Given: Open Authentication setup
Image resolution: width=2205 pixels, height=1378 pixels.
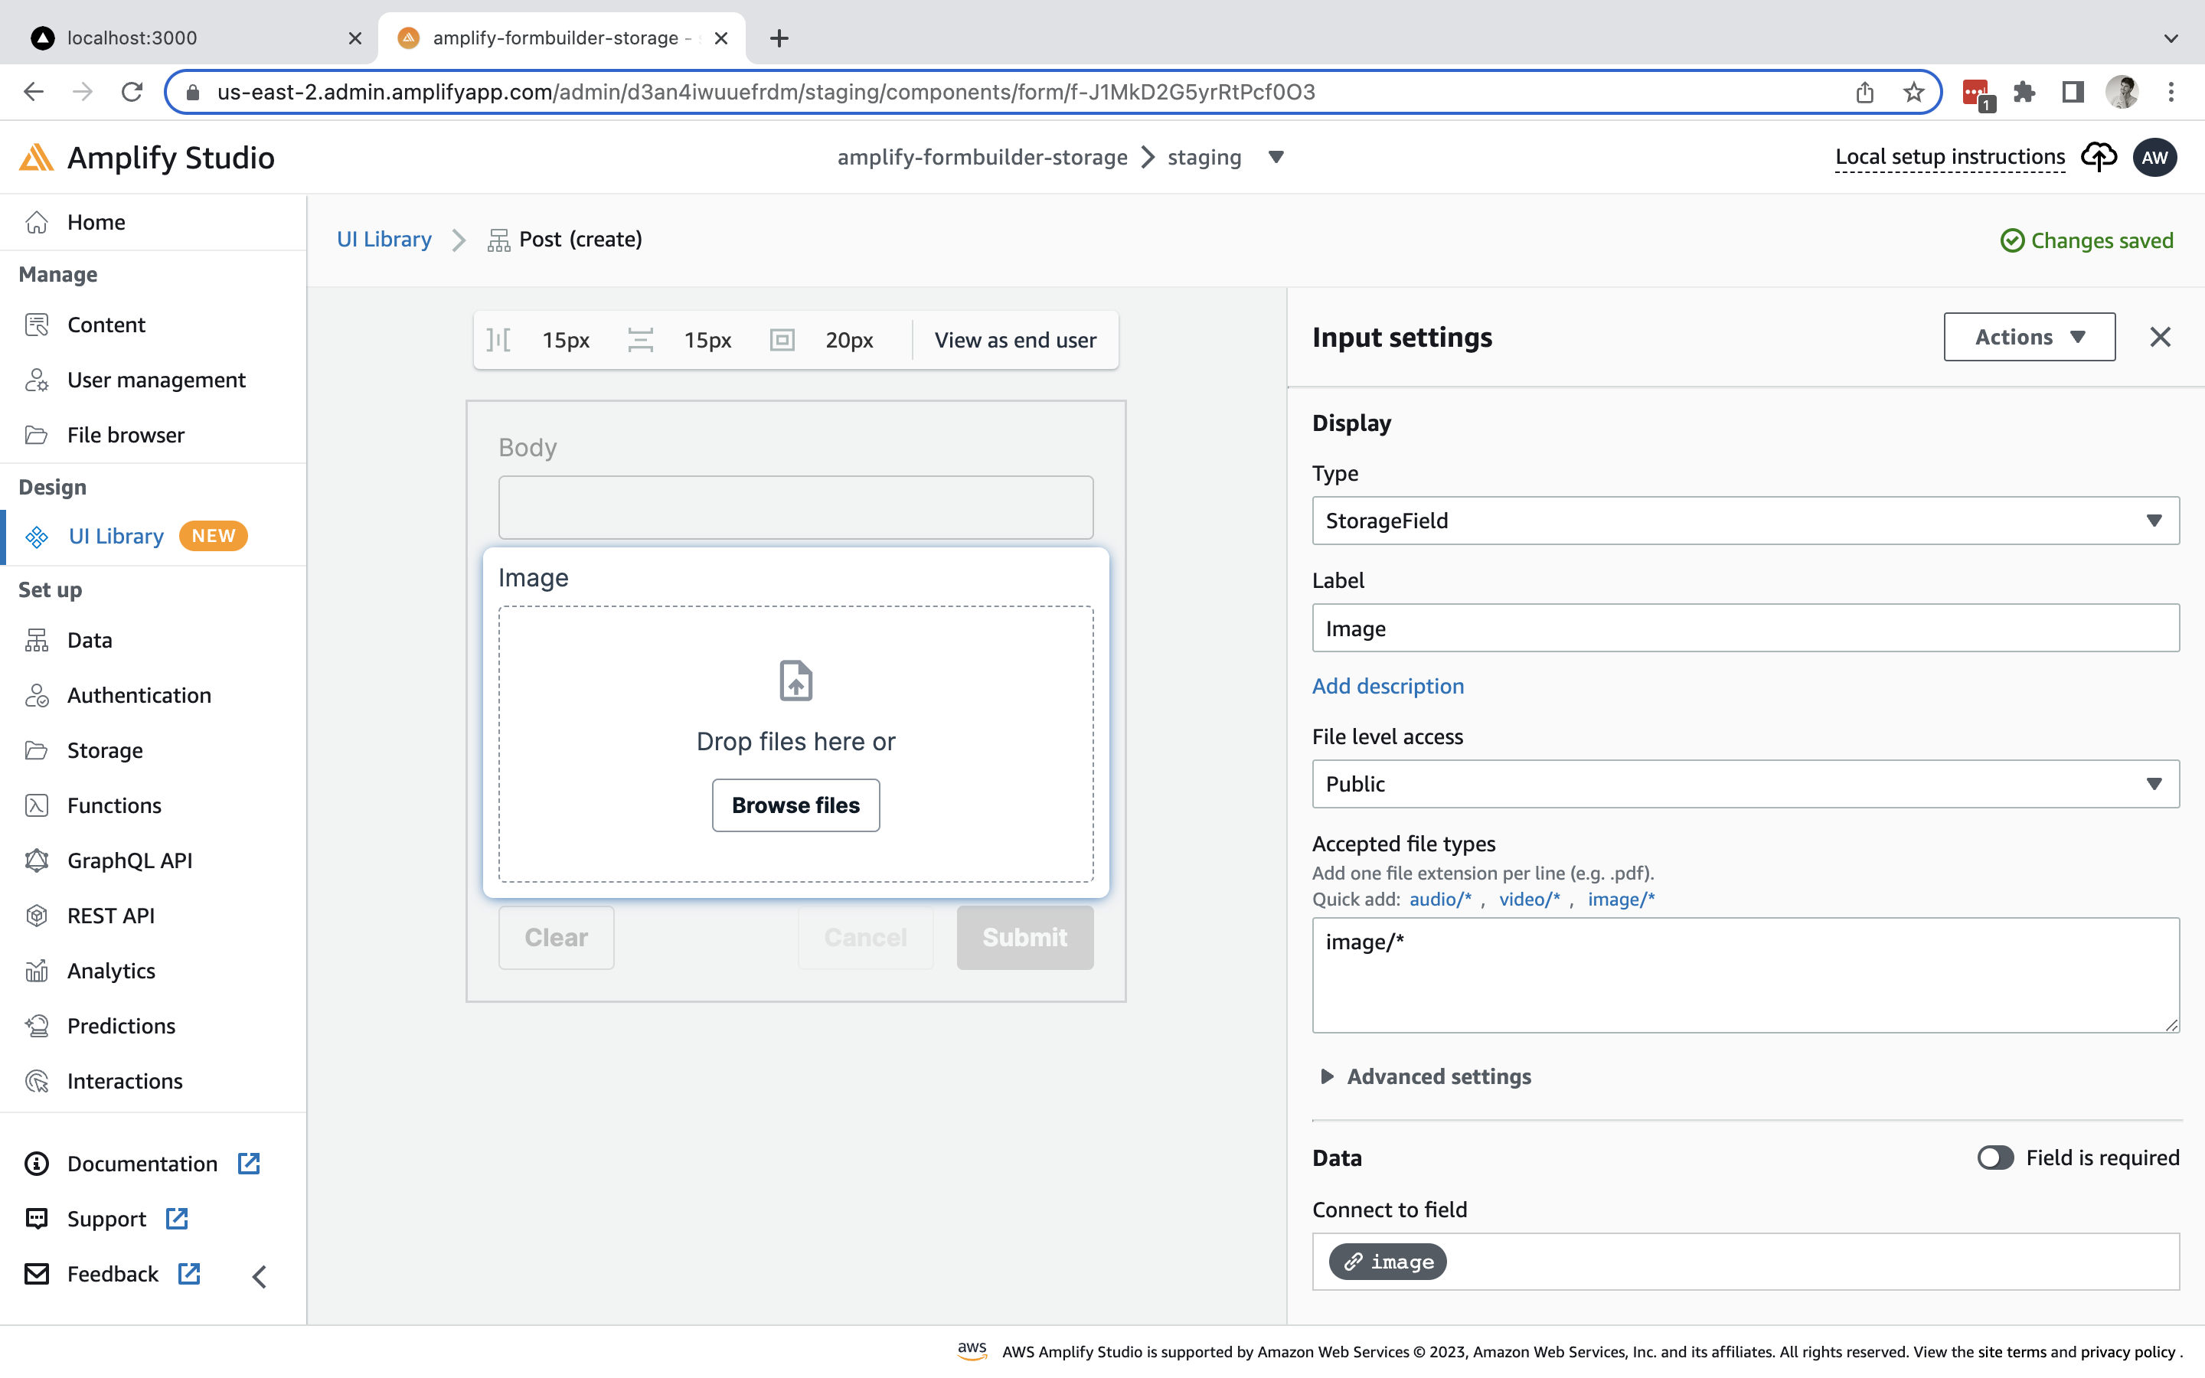Looking at the screenshot, I should click(x=139, y=695).
